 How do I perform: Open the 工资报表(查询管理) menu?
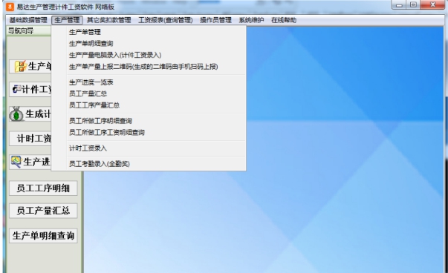point(166,20)
